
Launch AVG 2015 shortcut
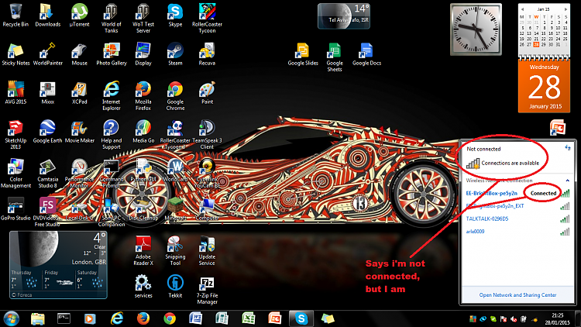point(15,93)
